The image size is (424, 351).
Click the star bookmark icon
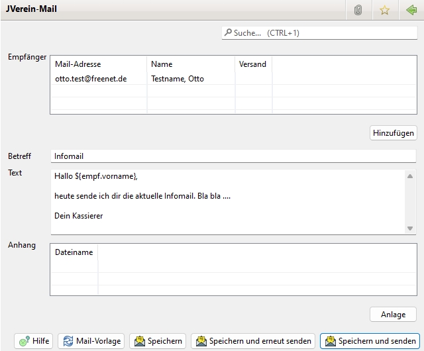click(x=384, y=11)
